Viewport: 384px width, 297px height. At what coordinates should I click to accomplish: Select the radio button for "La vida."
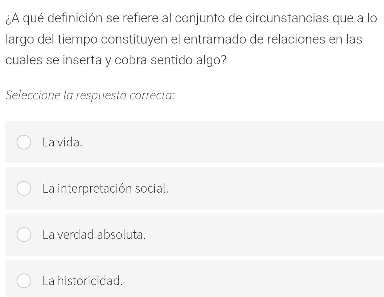(24, 142)
